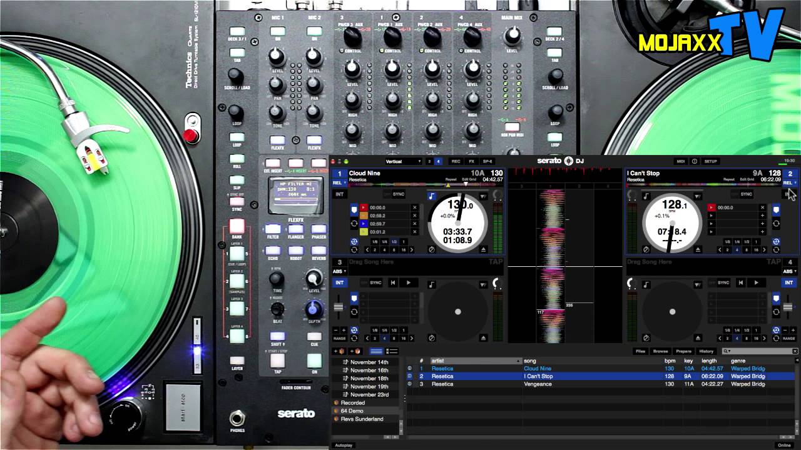Play the track on deck 3
Screen dimensions: 801x450
tap(409, 282)
